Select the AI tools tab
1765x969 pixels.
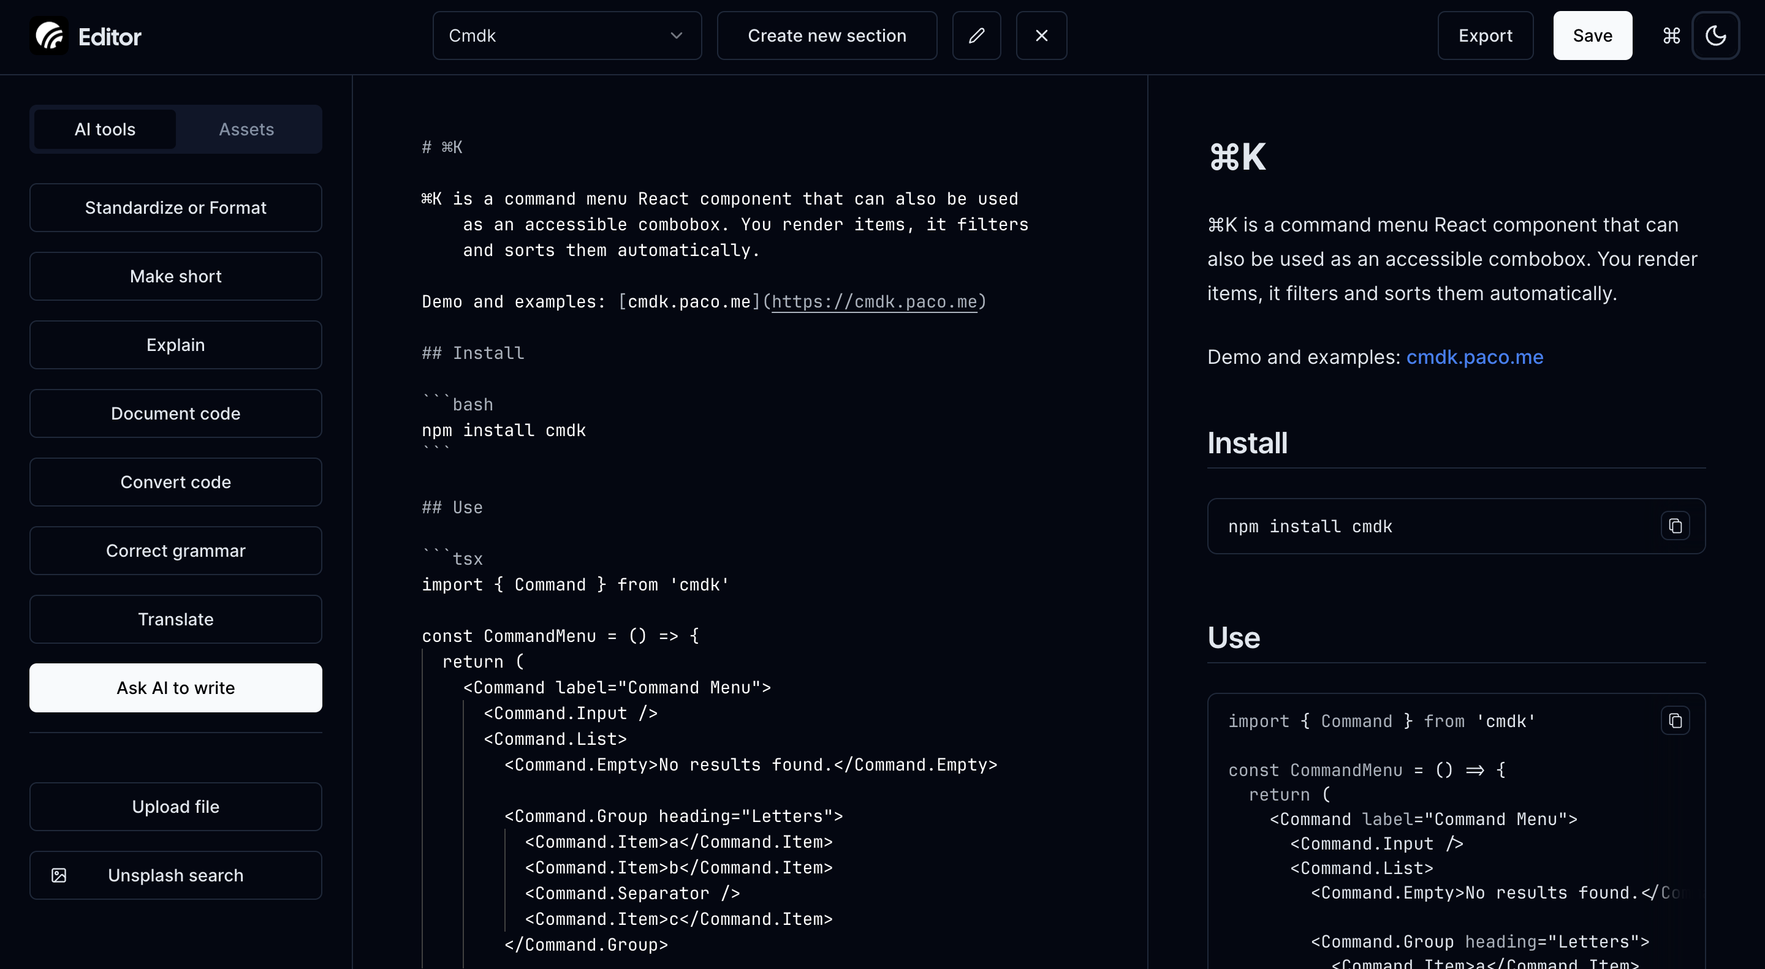pyautogui.click(x=105, y=129)
